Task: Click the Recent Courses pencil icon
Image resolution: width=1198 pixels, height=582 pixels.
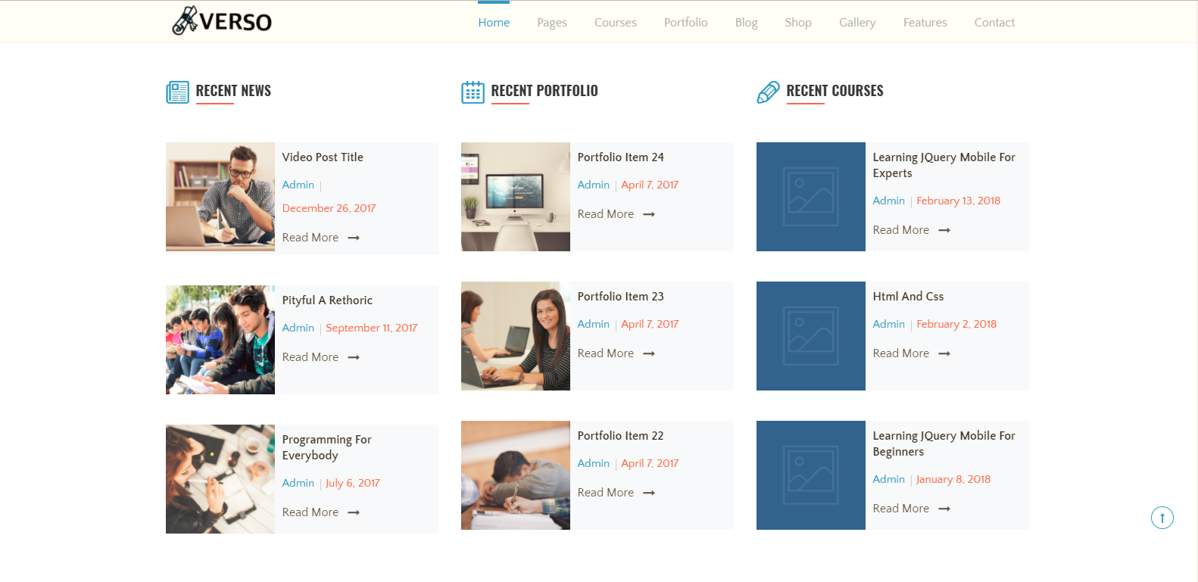Action: point(768,92)
